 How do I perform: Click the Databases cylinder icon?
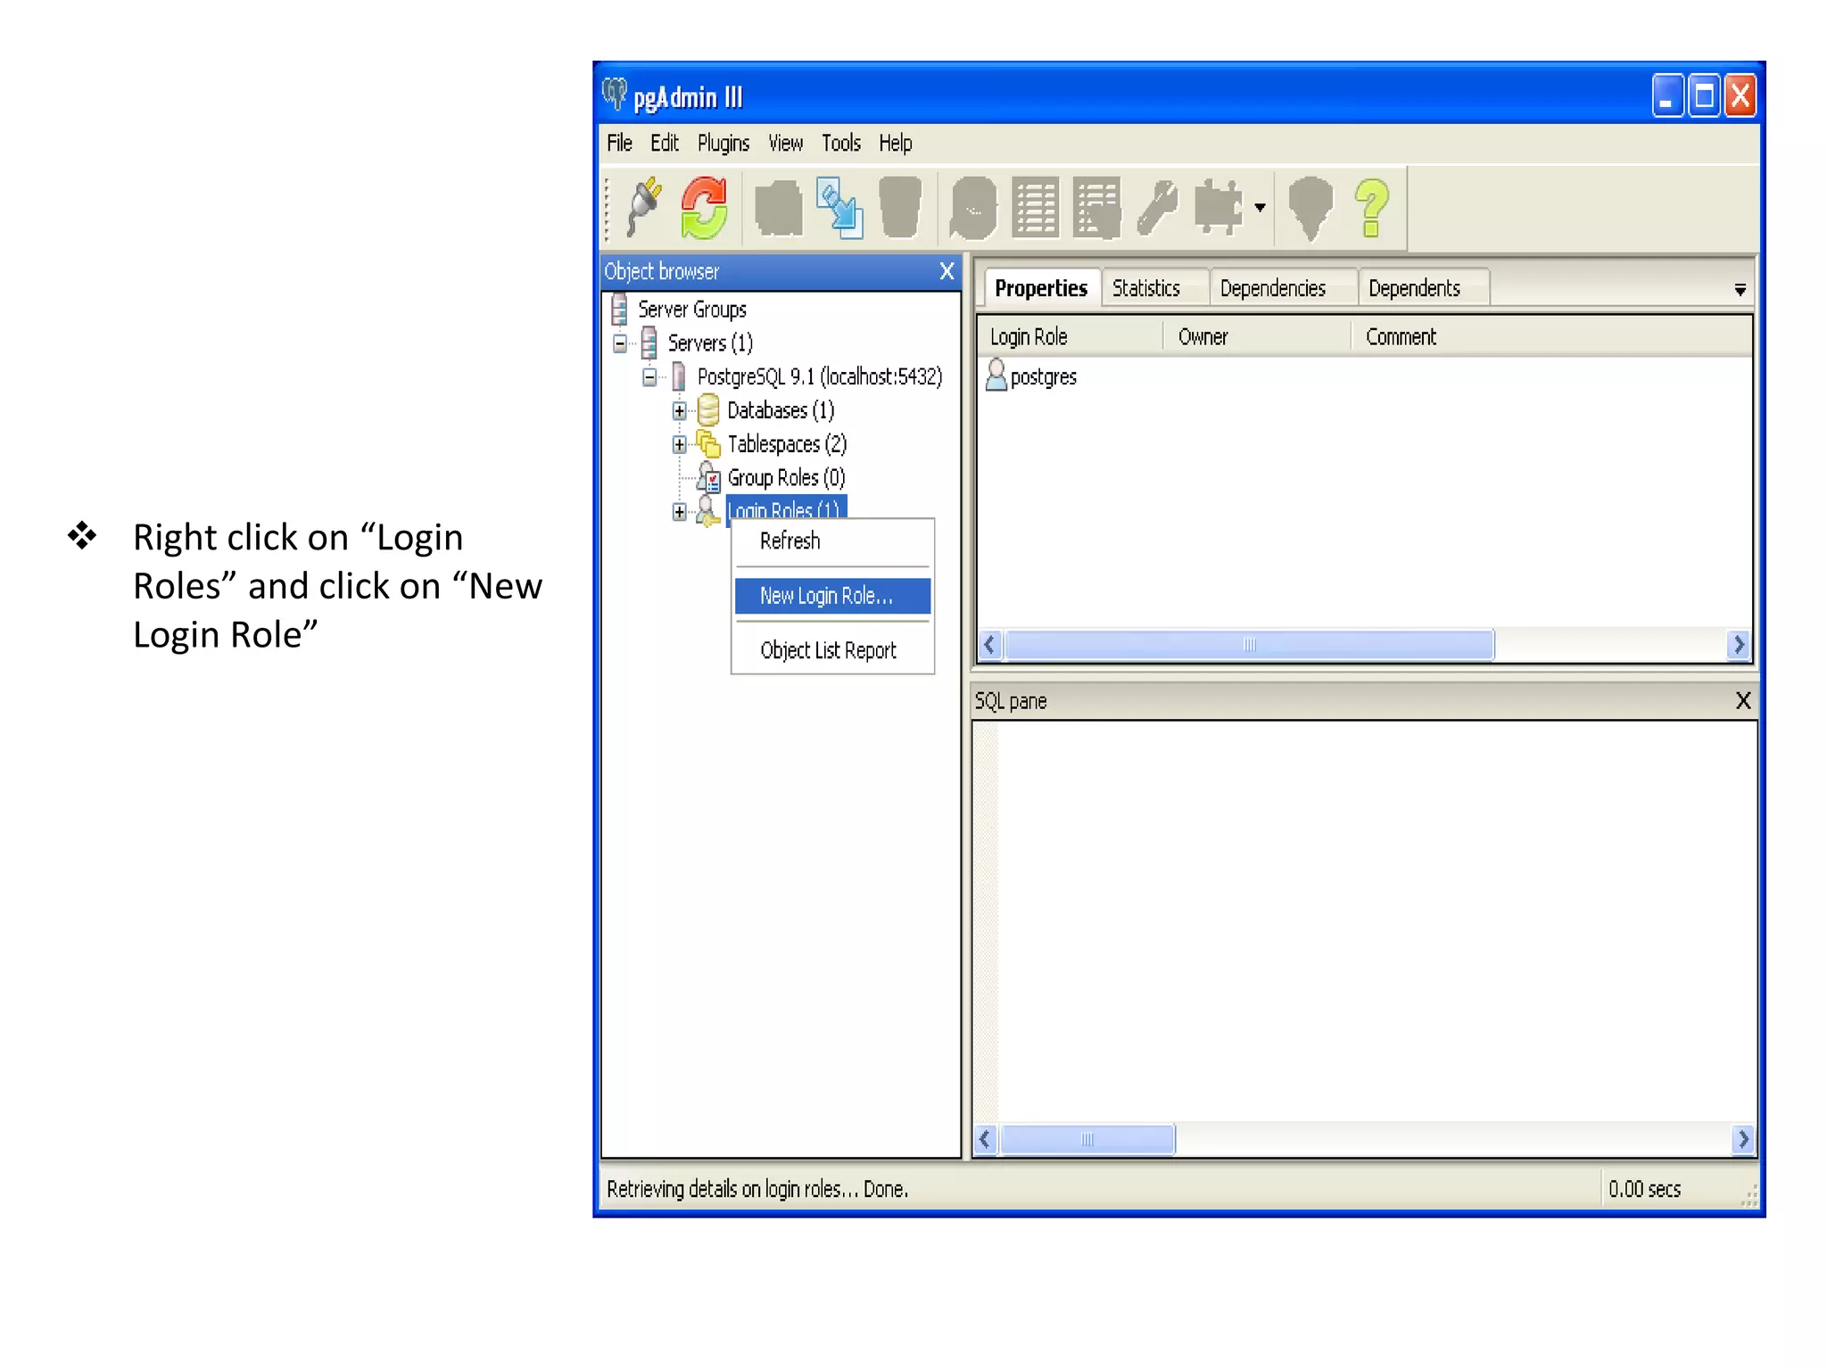click(x=708, y=410)
